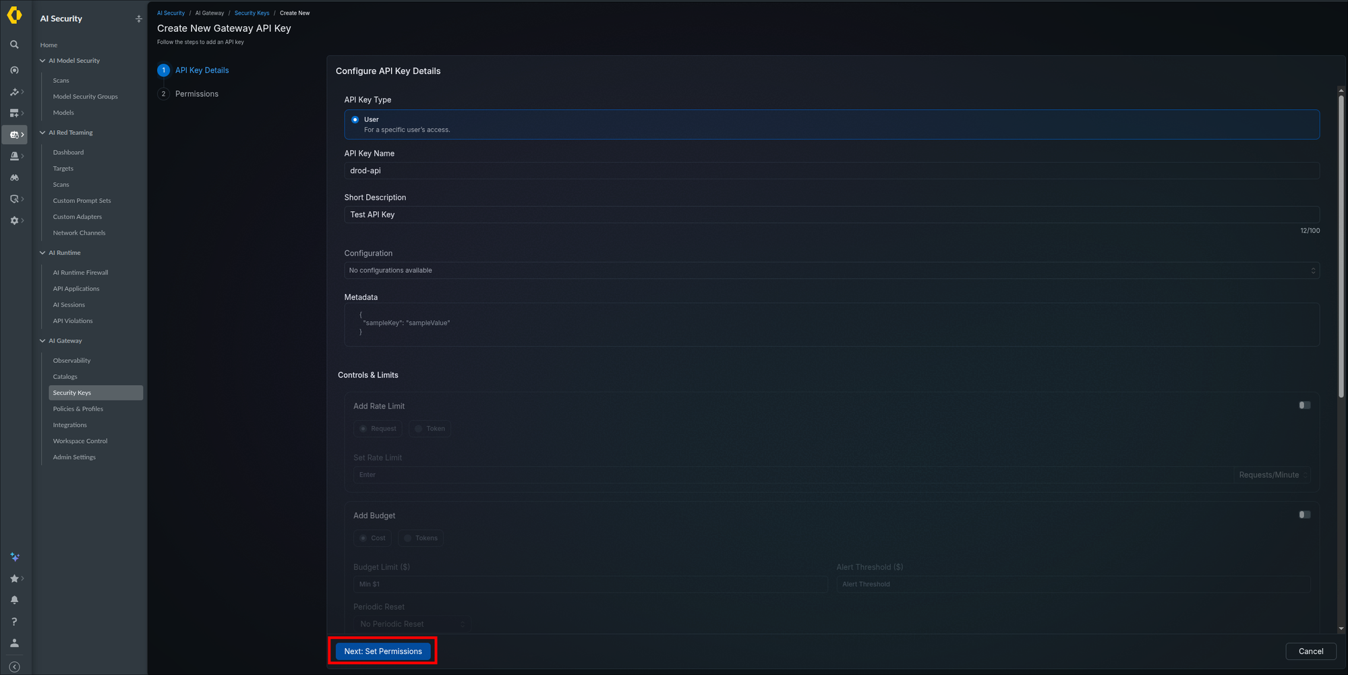Open the sparkle trend-line insights icon in left rail
The height and width of the screenshot is (675, 1348).
point(14,92)
